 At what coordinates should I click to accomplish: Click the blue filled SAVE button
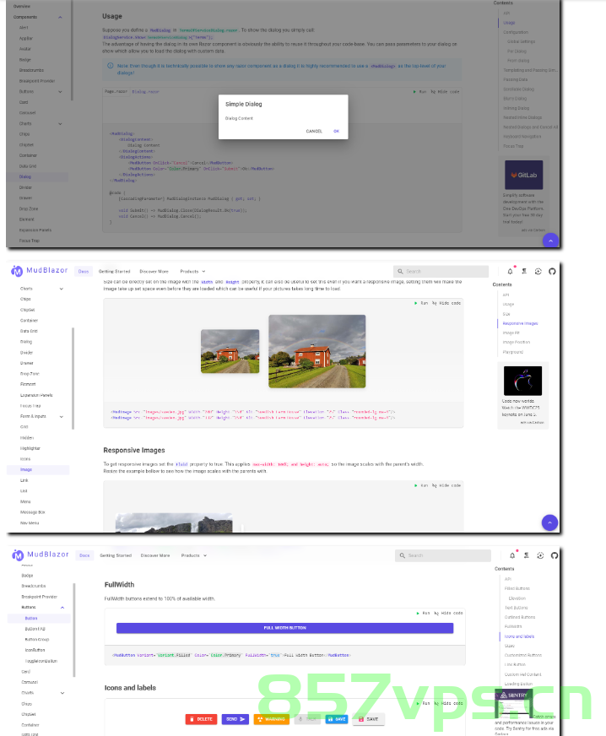[337, 719]
